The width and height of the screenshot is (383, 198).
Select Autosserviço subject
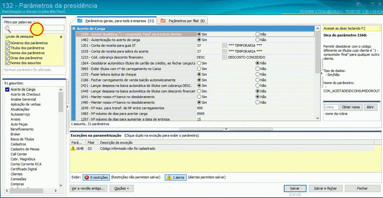tap(20, 114)
